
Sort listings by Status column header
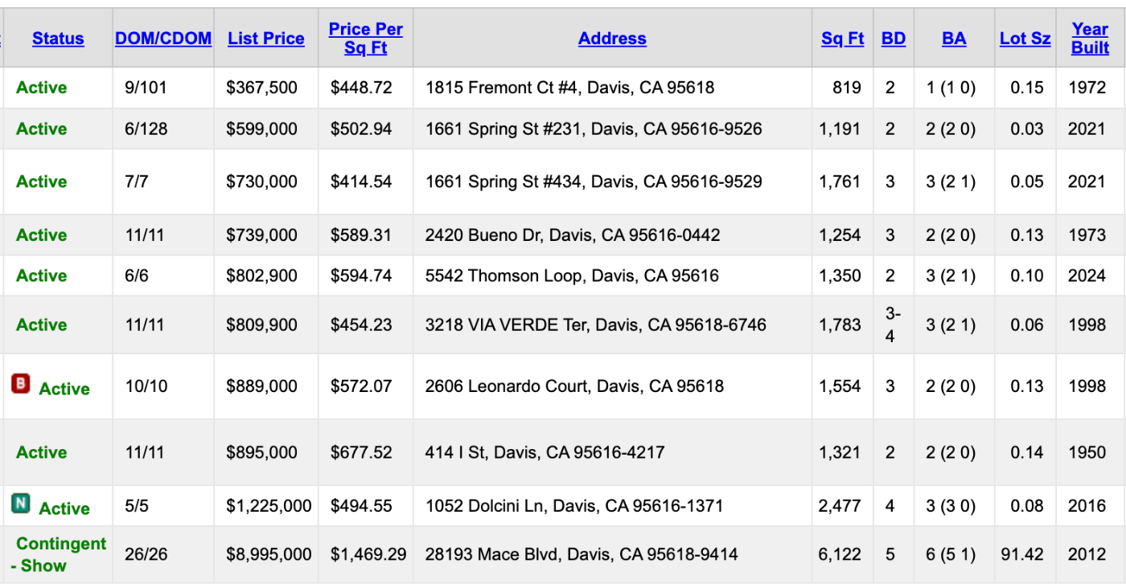(x=58, y=39)
